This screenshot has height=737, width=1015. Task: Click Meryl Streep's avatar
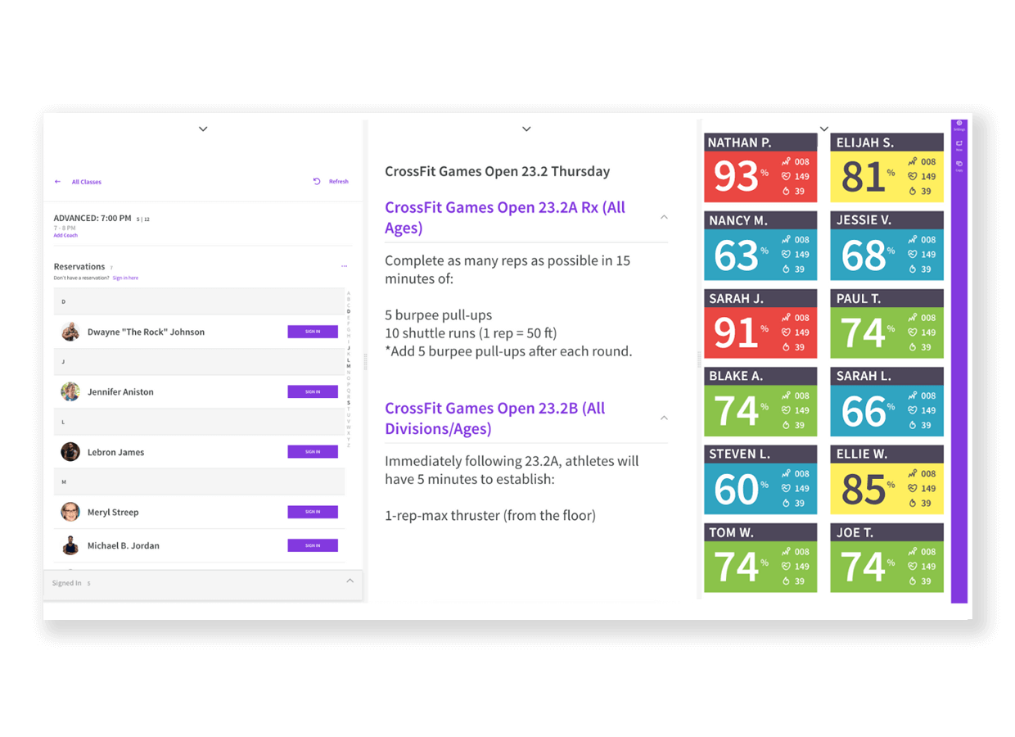coord(70,512)
